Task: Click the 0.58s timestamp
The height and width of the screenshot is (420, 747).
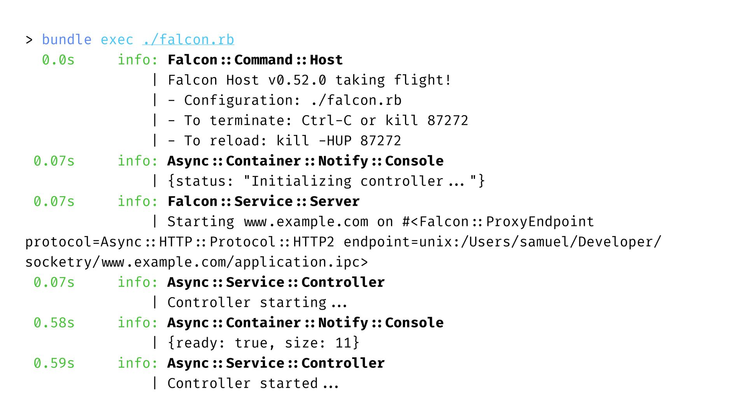Action: tap(54, 323)
